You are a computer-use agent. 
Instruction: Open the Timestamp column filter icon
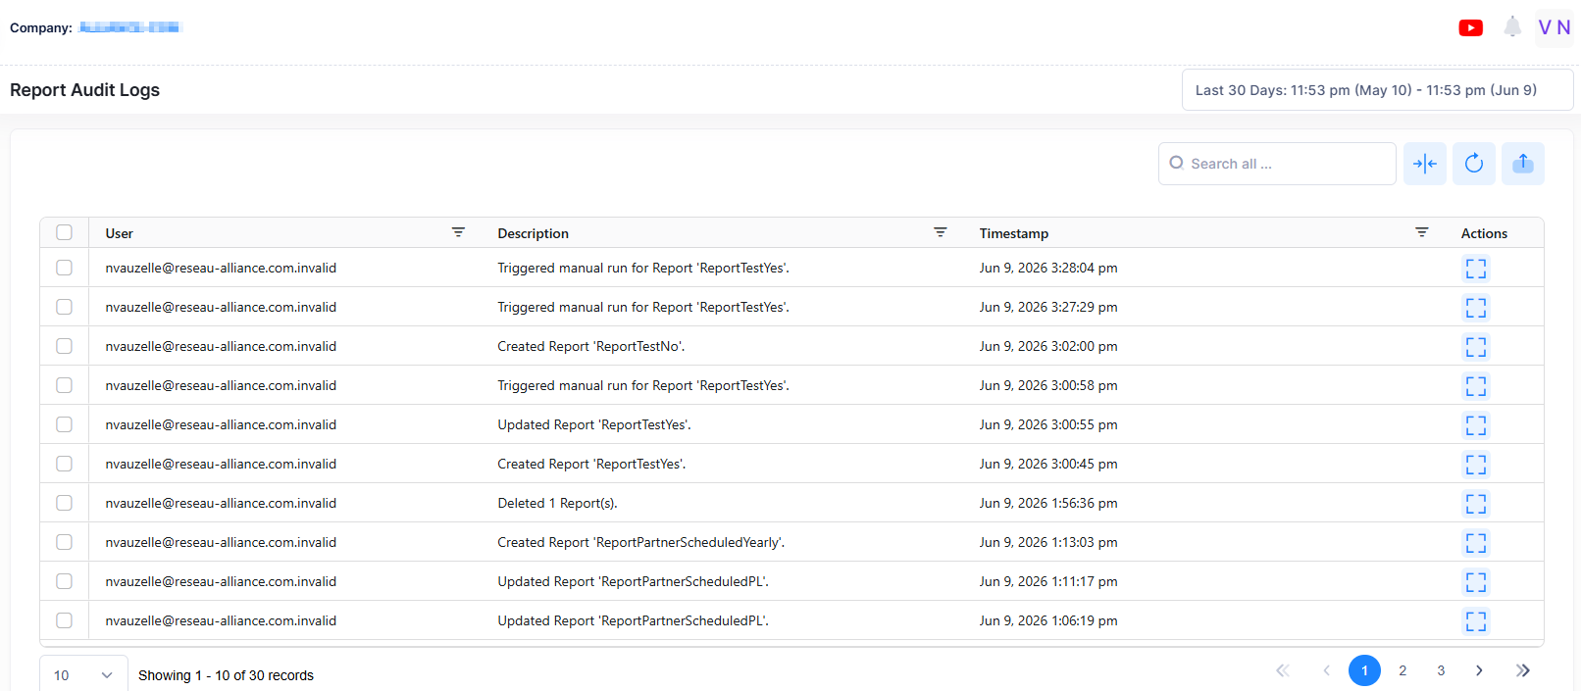point(1422,232)
